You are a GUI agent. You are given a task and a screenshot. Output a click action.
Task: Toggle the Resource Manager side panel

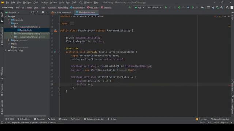point(2,36)
